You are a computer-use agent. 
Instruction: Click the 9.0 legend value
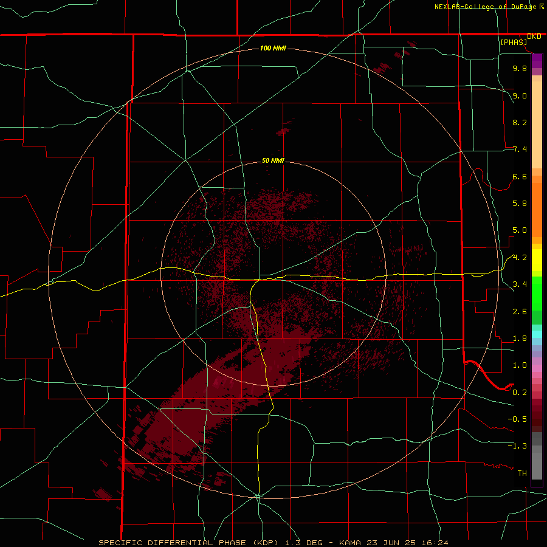pyautogui.click(x=520, y=95)
